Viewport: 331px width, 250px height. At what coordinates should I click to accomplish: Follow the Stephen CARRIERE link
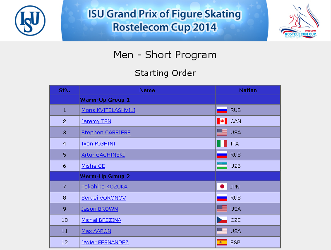(x=106, y=133)
